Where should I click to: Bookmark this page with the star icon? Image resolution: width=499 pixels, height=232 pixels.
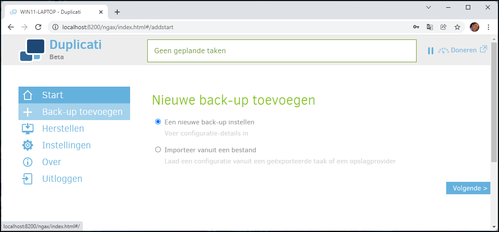click(x=457, y=27)
